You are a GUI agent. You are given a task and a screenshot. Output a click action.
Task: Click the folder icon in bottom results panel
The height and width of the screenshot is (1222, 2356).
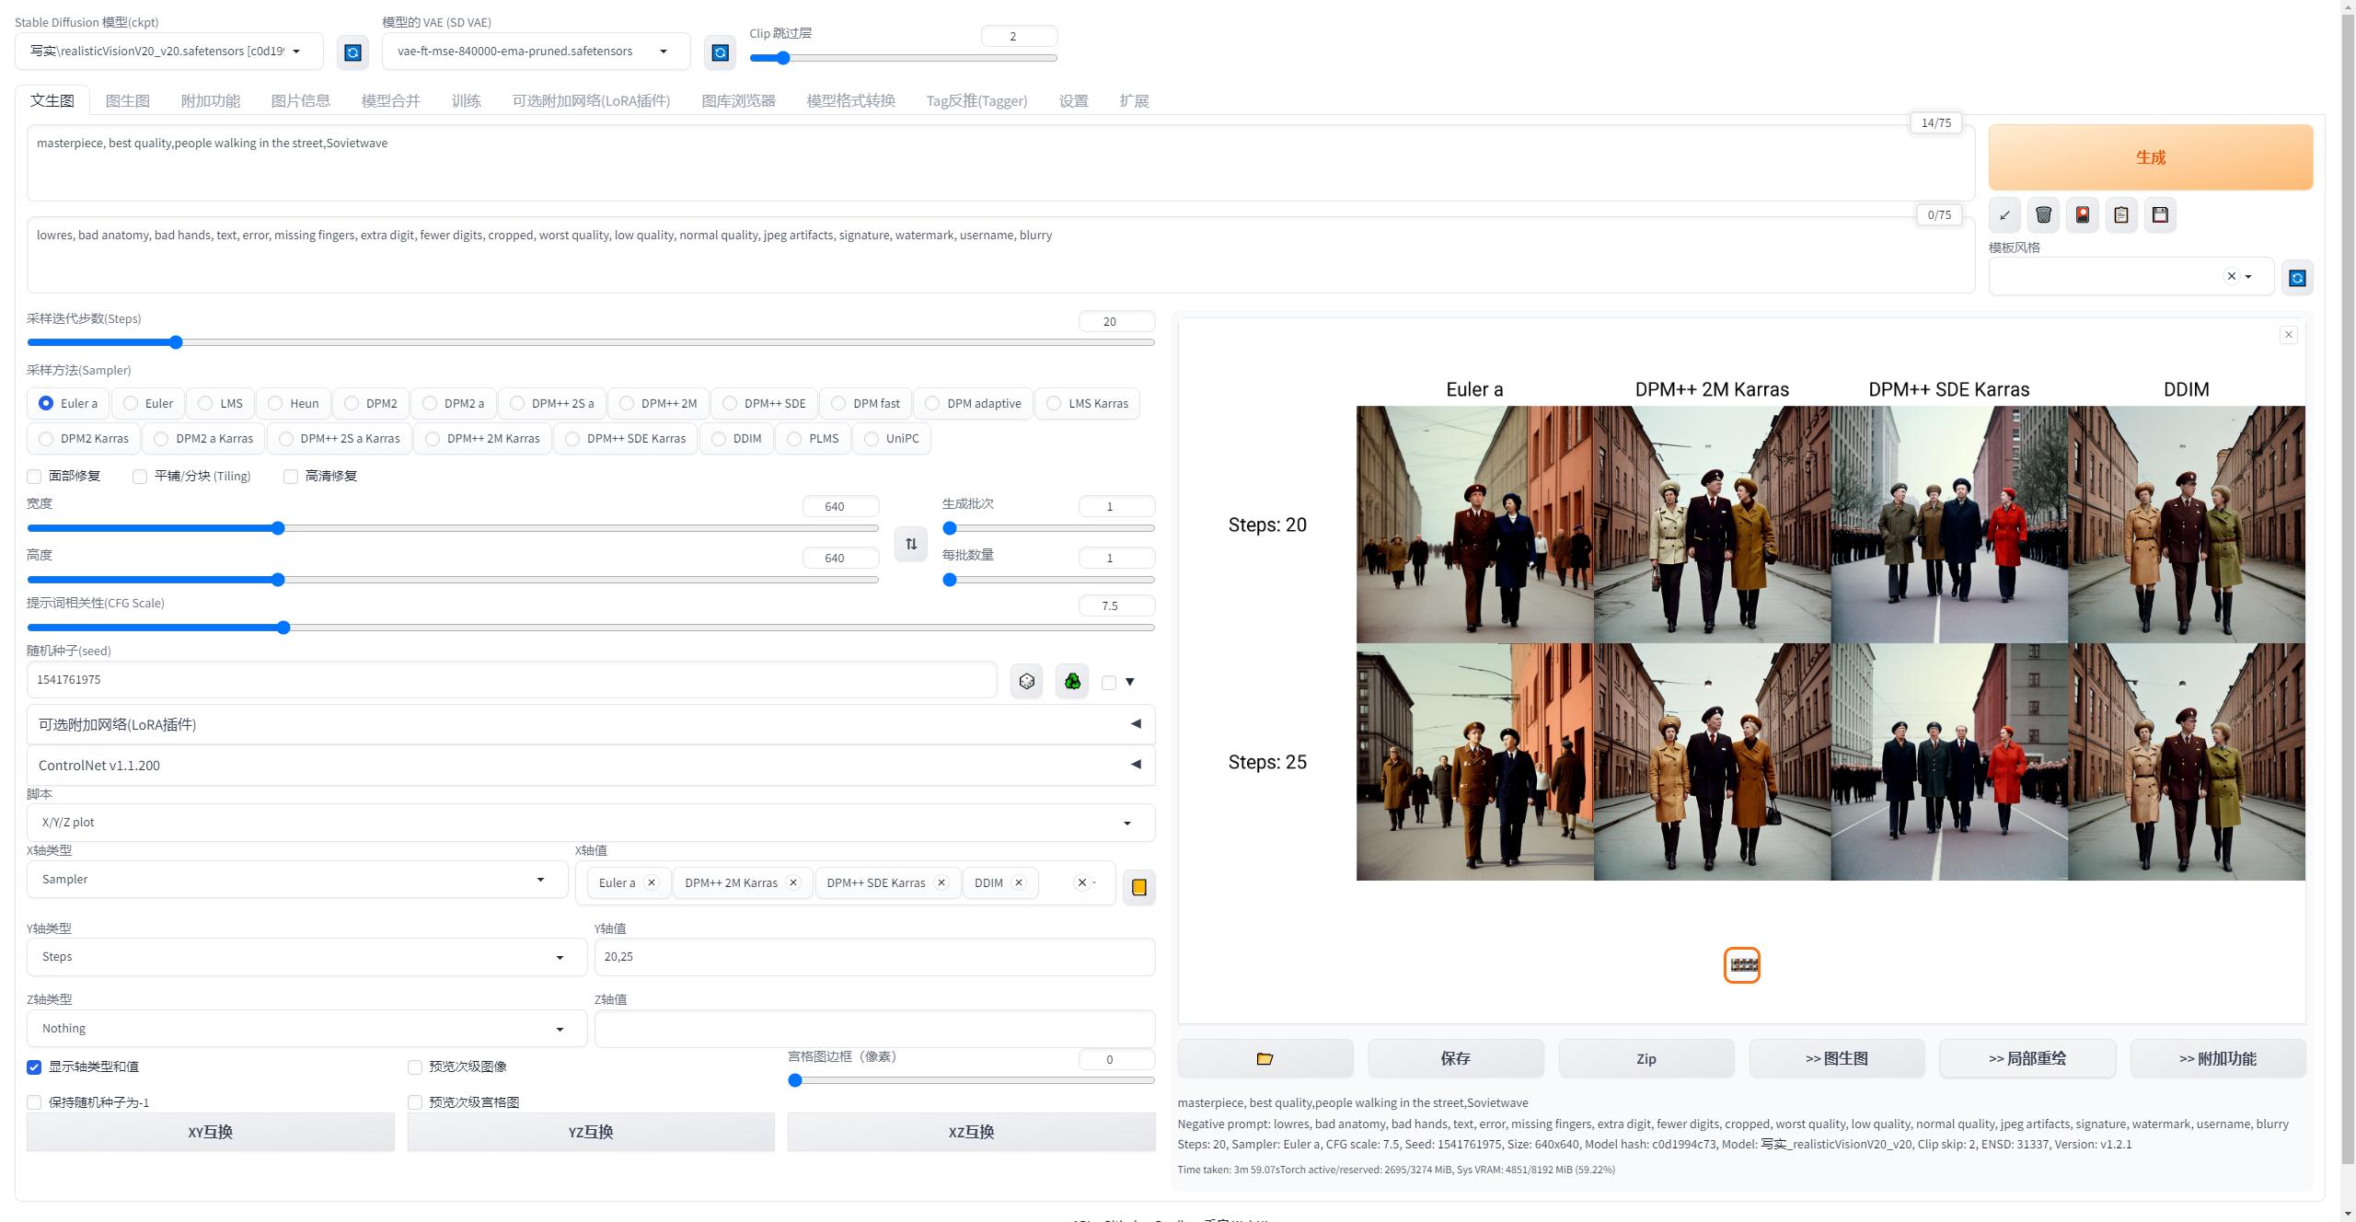click(1265, 1058)
